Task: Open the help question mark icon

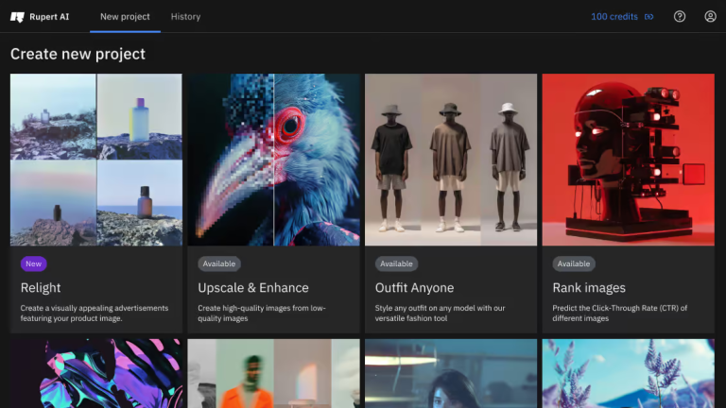Action: pyautogui.click(x=680, y=16)
